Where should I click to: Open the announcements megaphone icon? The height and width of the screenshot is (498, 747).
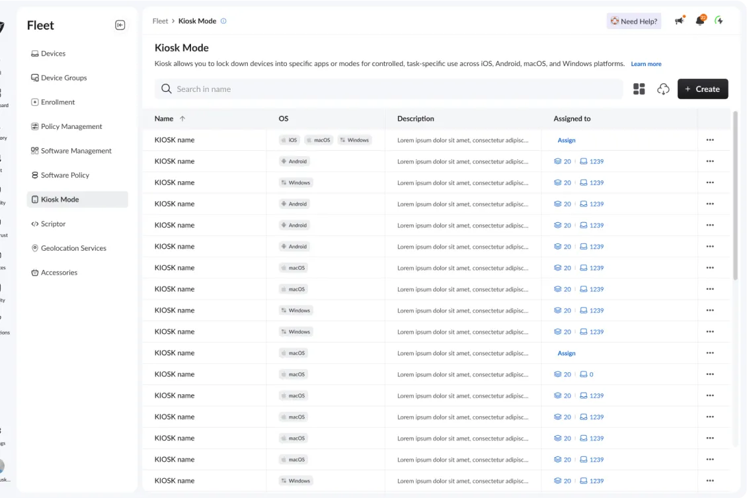click(679, 21)
